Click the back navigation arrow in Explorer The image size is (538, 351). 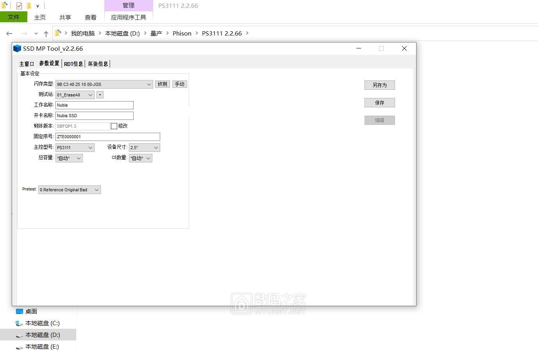coord(9,34)
